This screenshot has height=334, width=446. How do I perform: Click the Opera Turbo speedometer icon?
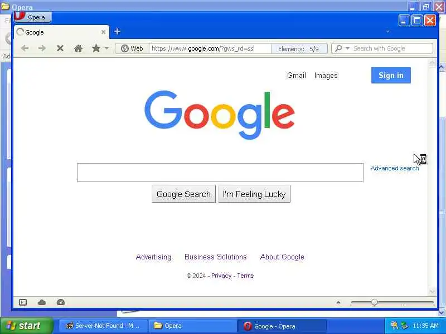(x=61, y=302)
